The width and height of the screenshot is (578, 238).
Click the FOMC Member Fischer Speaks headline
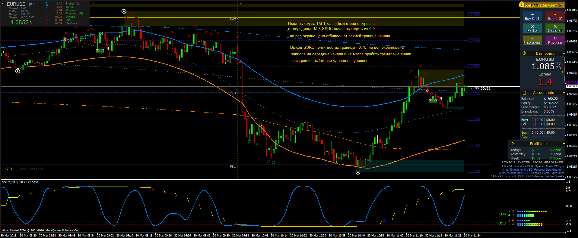coord(528,176)
